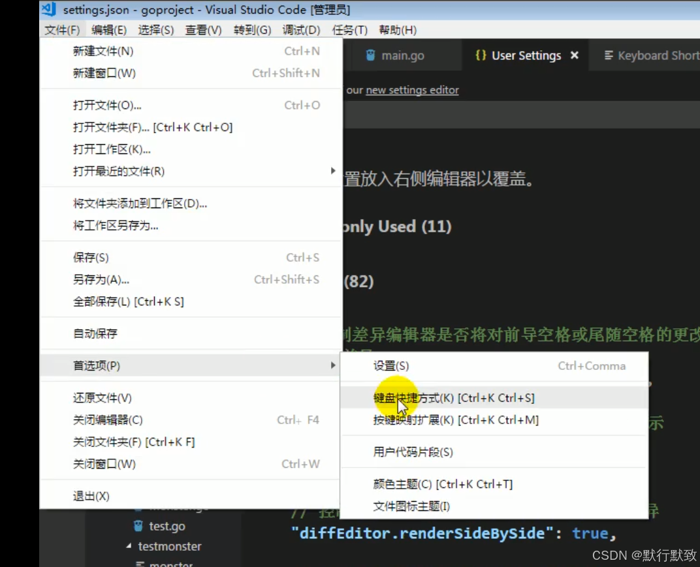Select 关闭窗口(W) in File menu
The image size is (700, 567).
pyautogui.click(x=191, y=464)
